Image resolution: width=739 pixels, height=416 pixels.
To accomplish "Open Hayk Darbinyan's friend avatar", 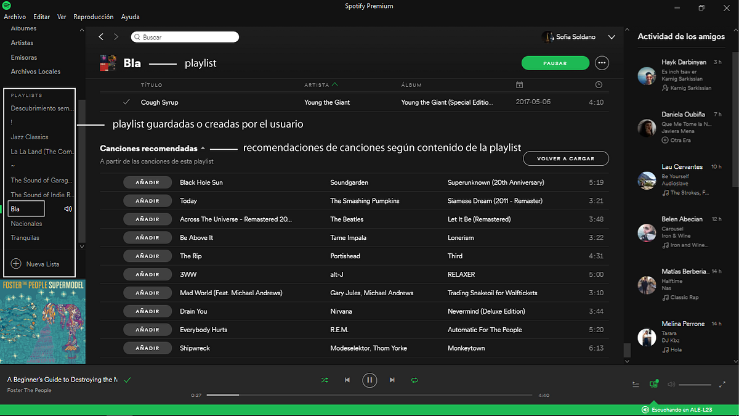I will coord(647,76).
